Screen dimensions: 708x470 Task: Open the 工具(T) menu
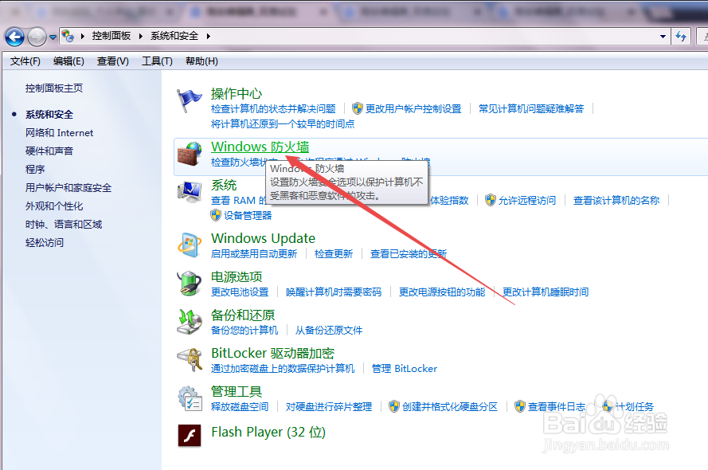(157, 61)
